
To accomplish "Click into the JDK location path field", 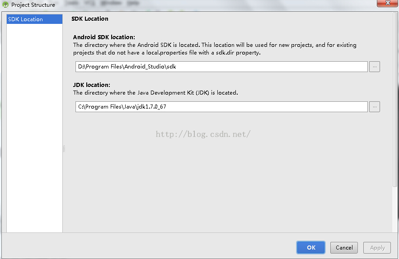I will pyautogui.click(x=221, y=107).
